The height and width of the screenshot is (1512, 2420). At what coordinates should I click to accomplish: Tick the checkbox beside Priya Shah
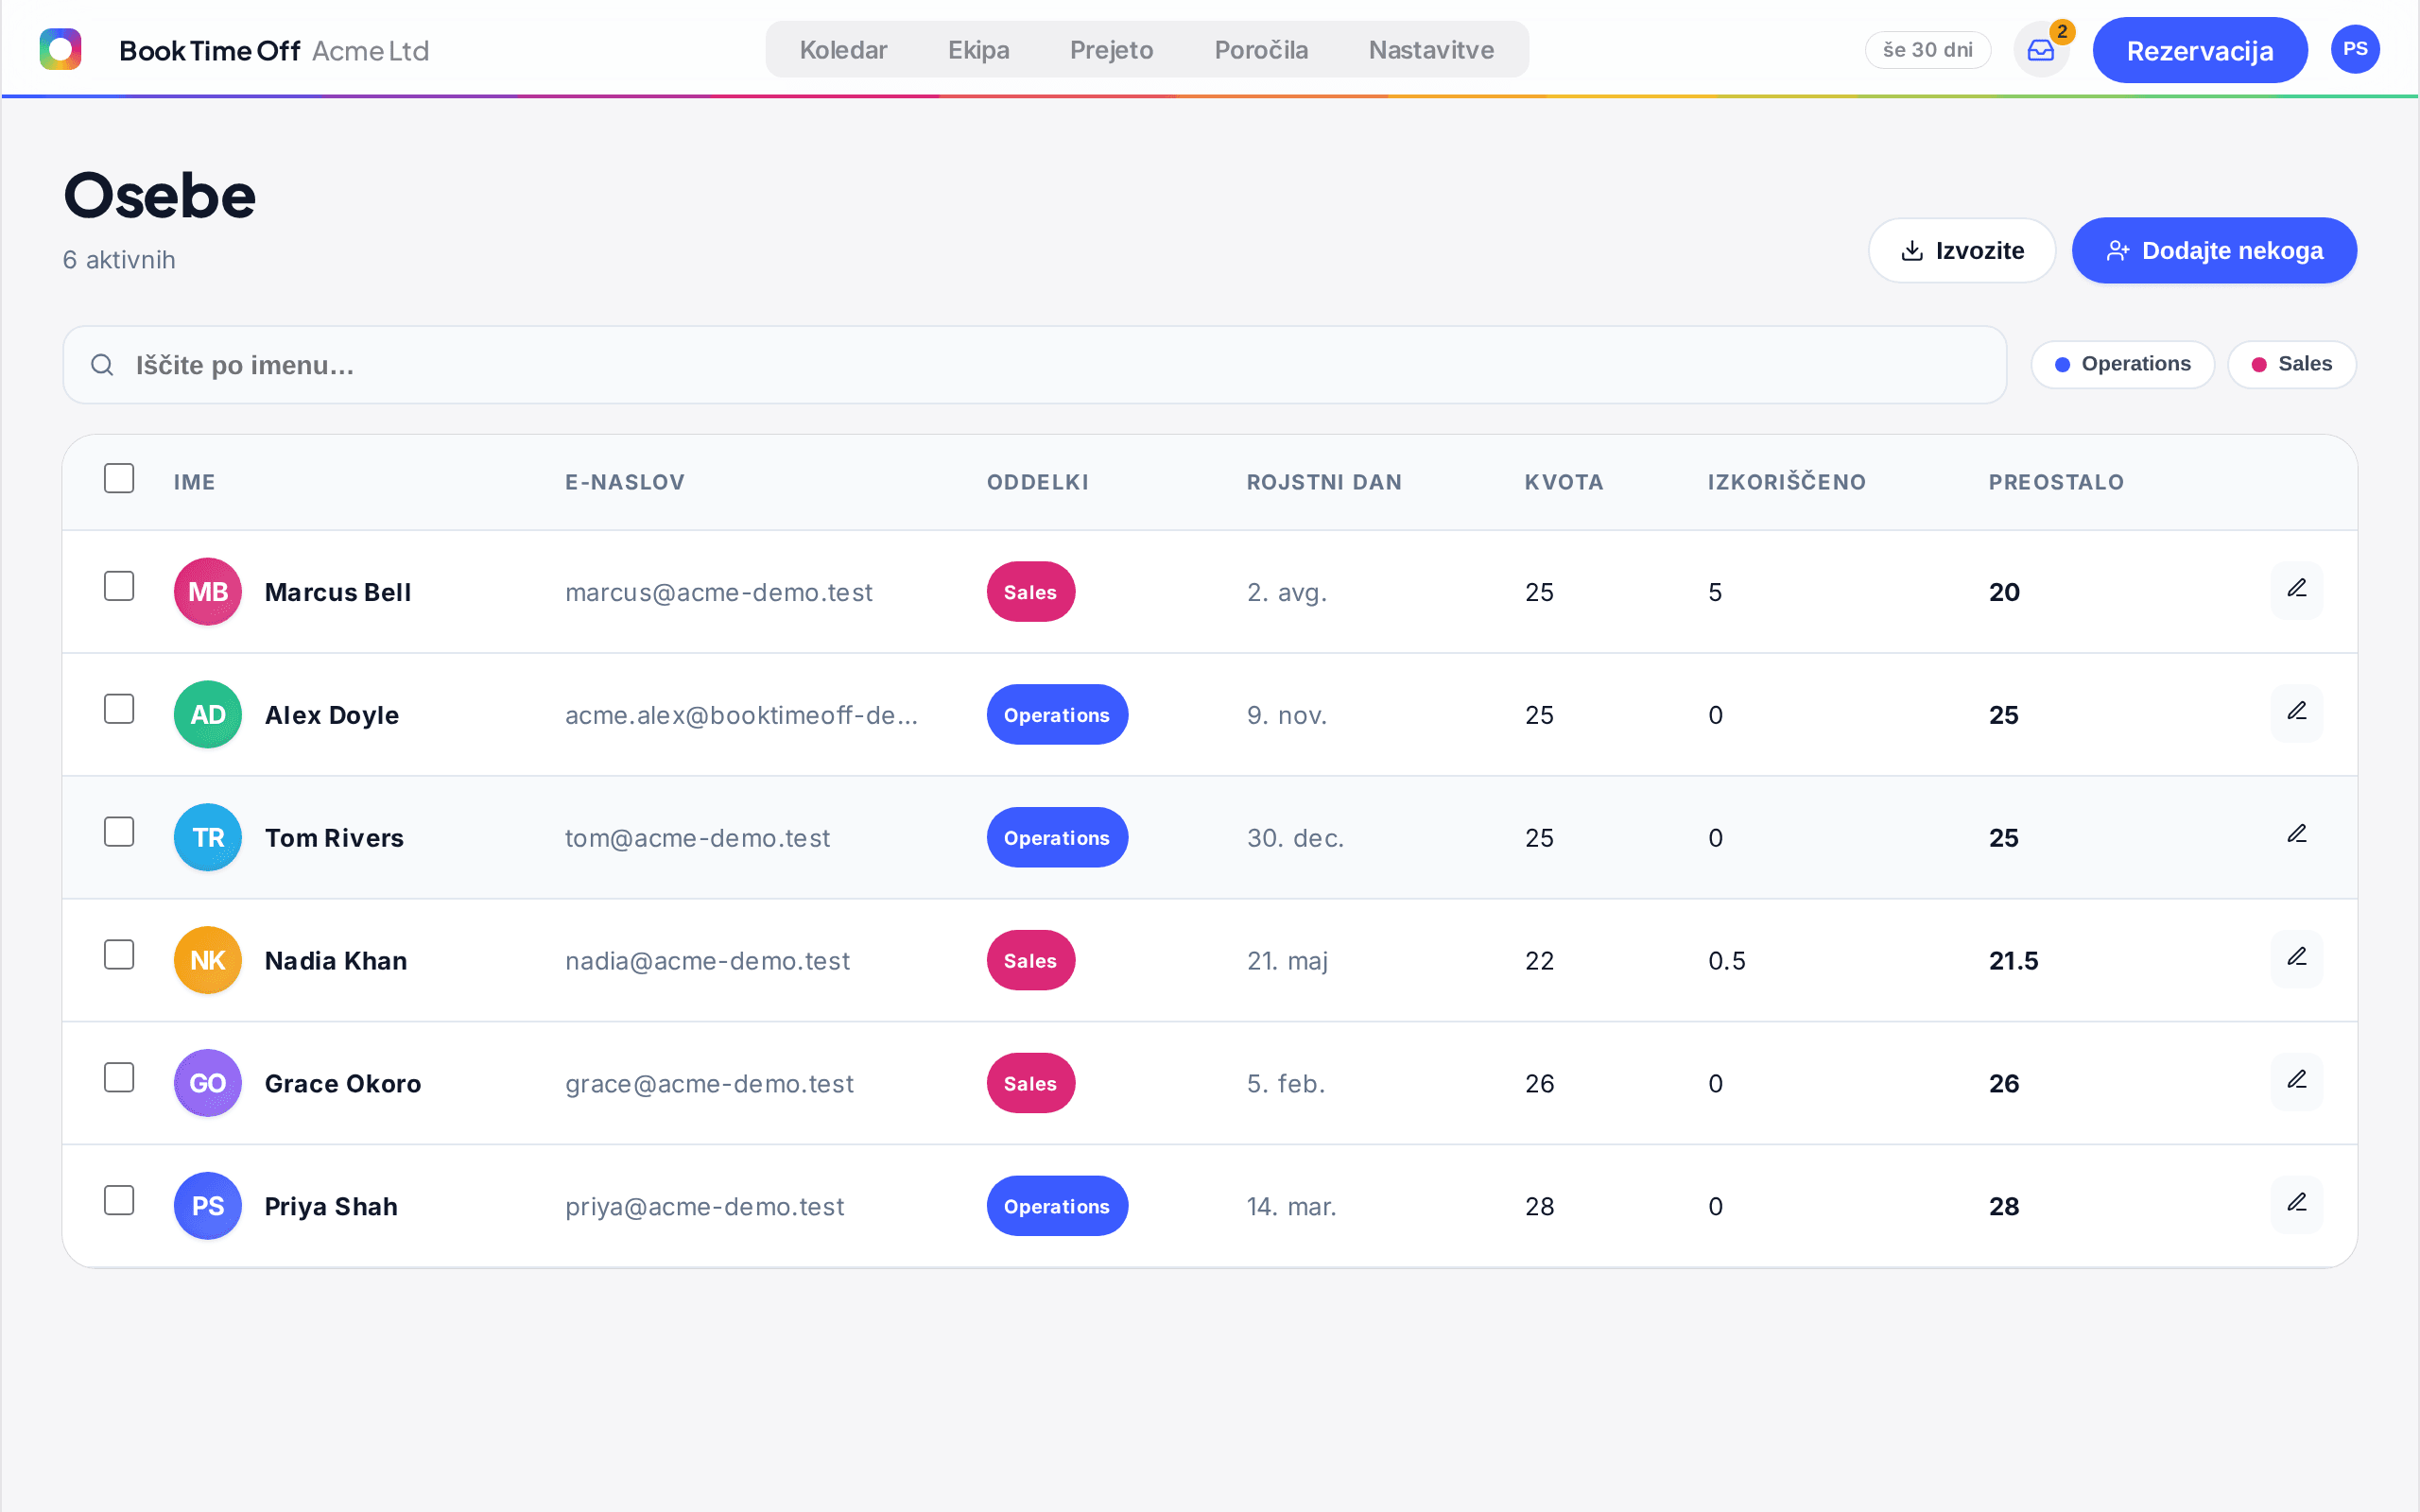pyautogui.click(x=119, y=1200)
